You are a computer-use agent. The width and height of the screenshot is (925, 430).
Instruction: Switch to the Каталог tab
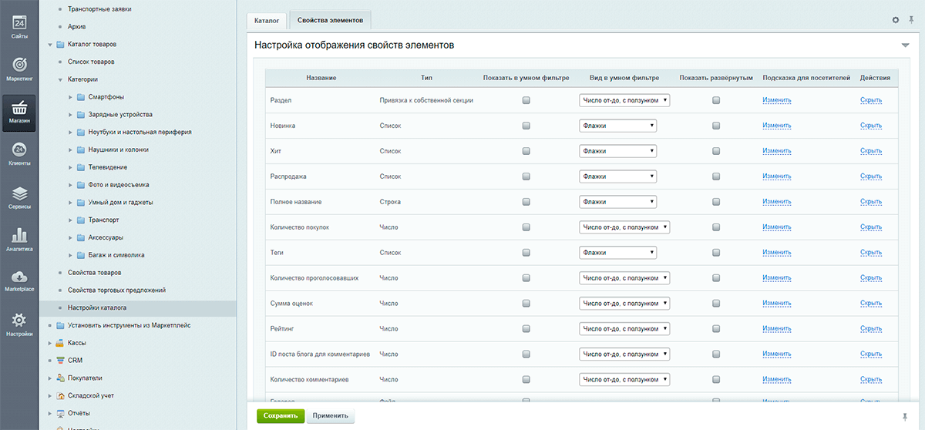pos(267,20)
